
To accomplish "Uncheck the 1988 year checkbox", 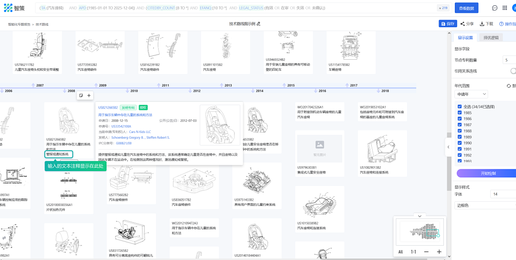I will 460,131.
